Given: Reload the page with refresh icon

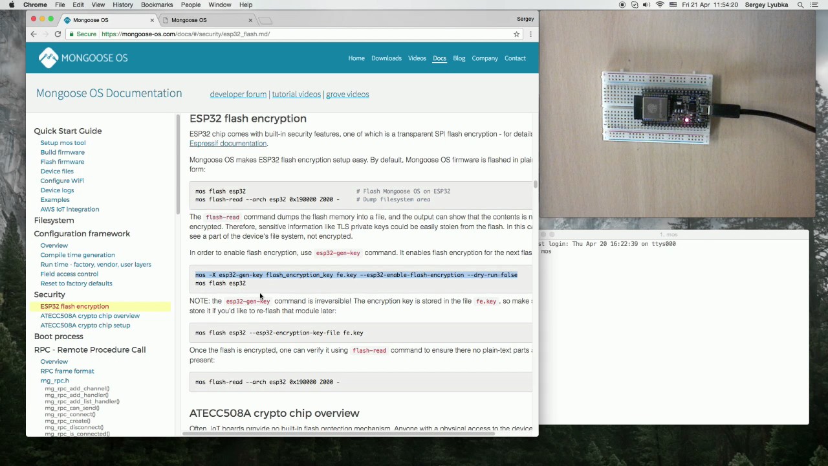Looking at the screenshot, I should (x=58, y=34).
